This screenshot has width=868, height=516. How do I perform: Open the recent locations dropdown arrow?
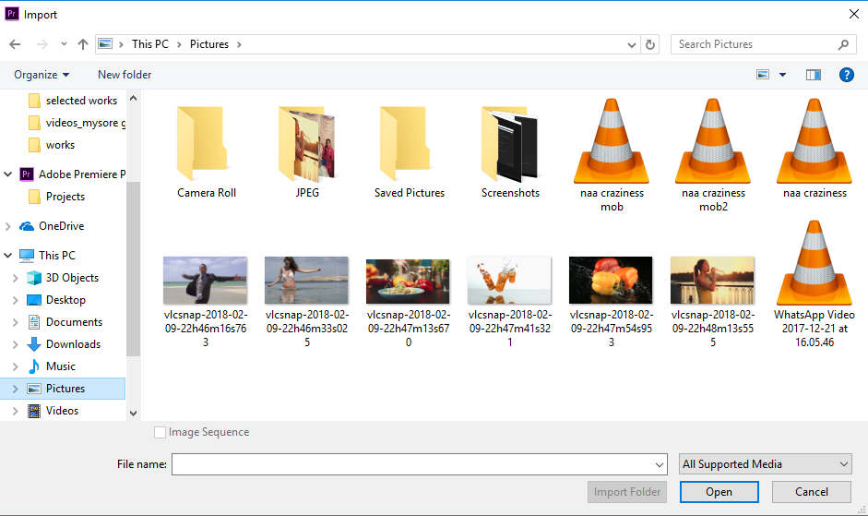[64, 44]
